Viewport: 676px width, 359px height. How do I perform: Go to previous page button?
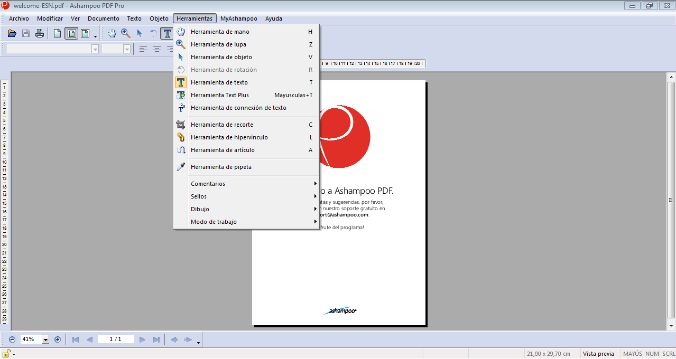tap(89, 339)
